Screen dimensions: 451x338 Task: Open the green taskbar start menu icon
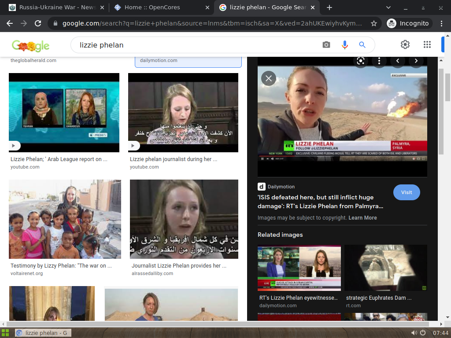(5, 333)
